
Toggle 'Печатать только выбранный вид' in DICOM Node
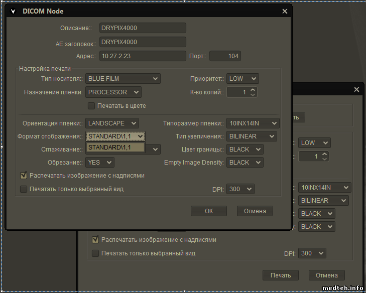pyautogui.click(x=24, y=189)
